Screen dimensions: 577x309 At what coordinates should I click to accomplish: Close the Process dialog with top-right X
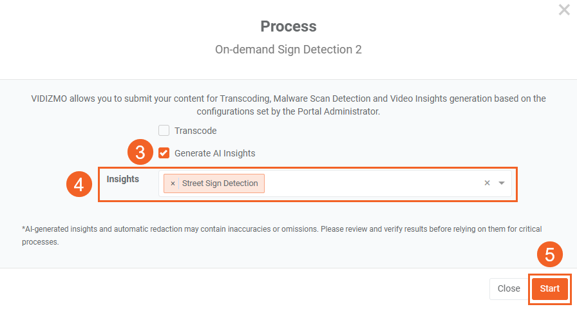tap(564, 10)
